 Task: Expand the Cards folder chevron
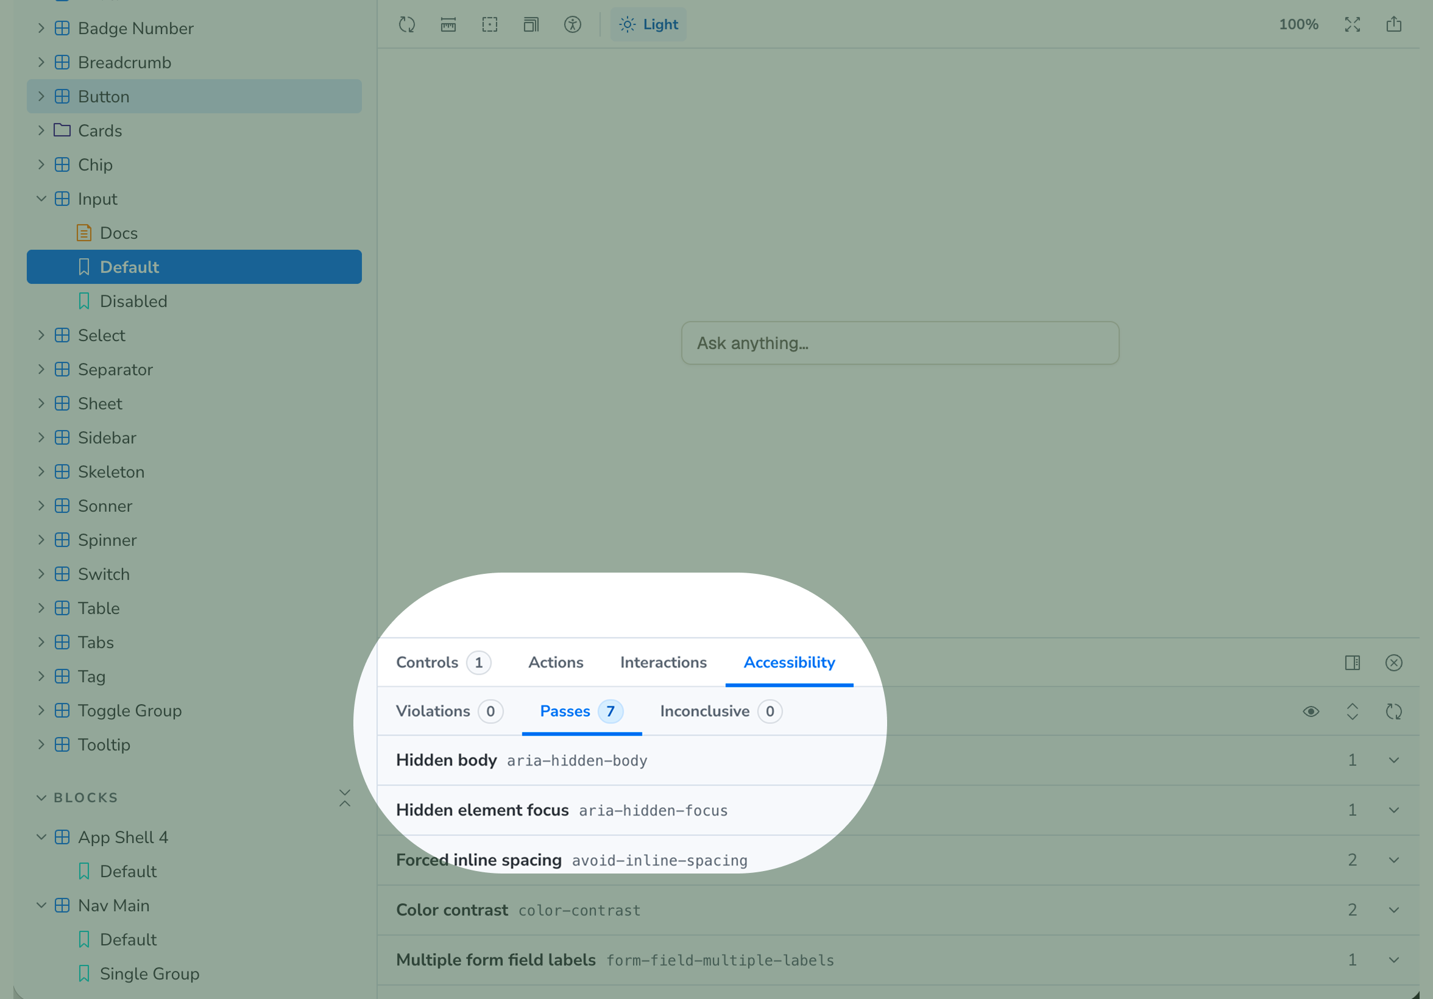41,130
